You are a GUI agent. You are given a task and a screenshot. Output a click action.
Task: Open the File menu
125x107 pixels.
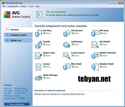(x=4, y=6)
